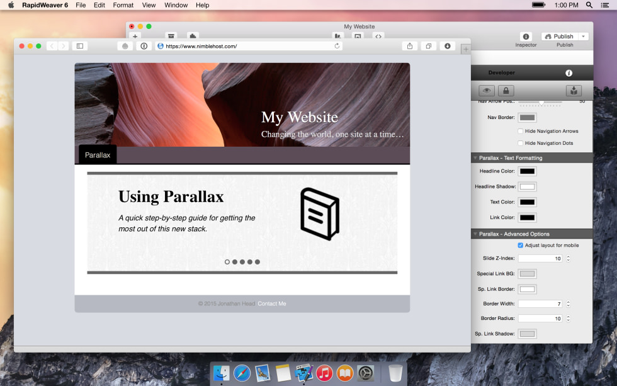Open the Headline Shadow color swatch
Image resolution: width=617 pixels, height=386 pixels.
[528, 186]
